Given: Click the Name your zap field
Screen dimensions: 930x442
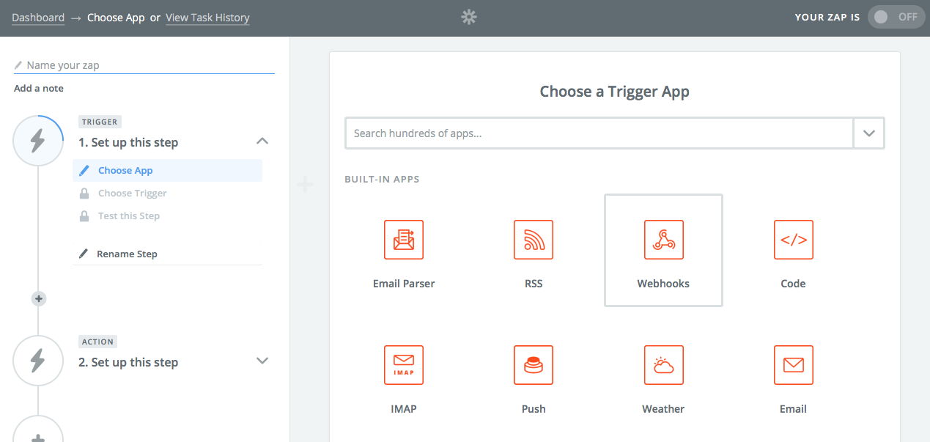Looking at the screenshot, I should [144, 65].
